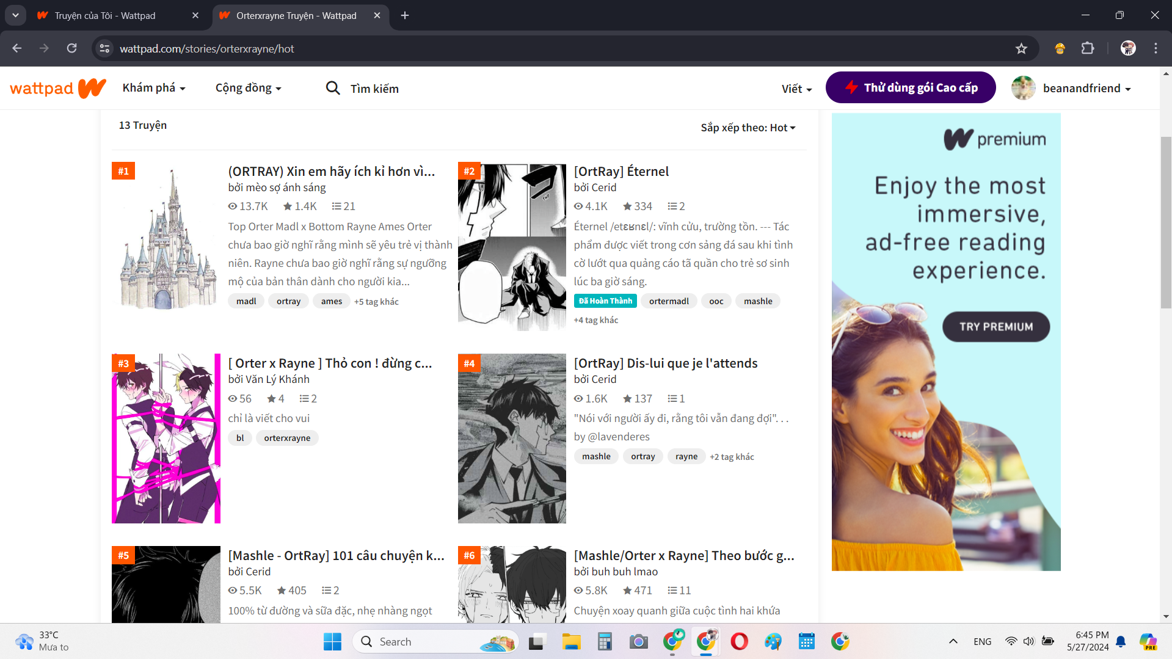Expand the Viết menu

[x=796, y=89]
